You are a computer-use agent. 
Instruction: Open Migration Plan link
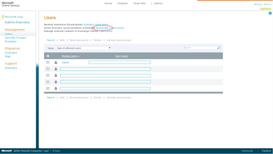point(8,57)
